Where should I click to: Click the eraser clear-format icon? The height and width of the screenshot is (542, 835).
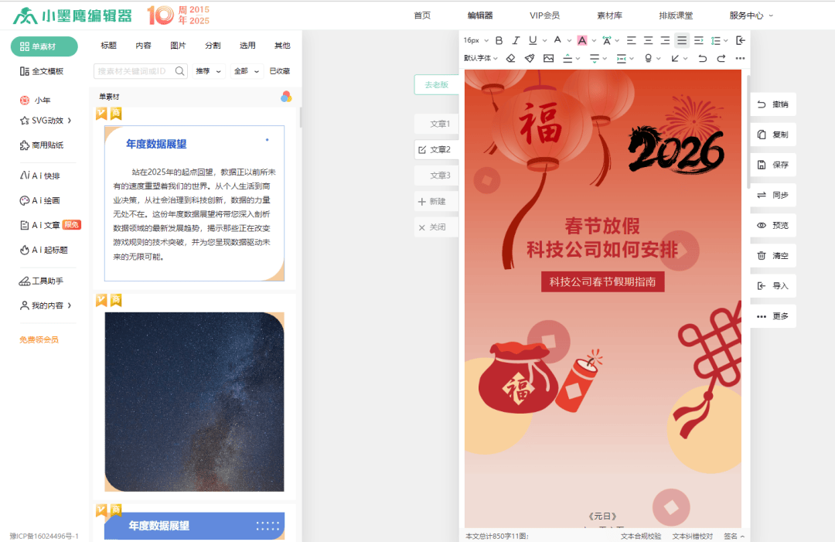pyautogui.click(x=510, y=58)
